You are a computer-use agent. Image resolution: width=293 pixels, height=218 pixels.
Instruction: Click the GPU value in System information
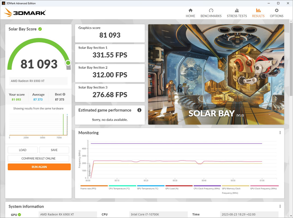click(x=68, y=214)
